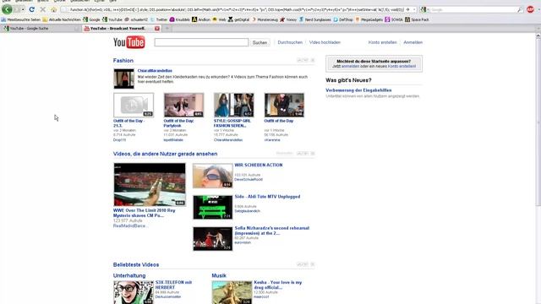Go to the browser Home icon
This screenshot has height=304, width=541.
pos(53,9)
